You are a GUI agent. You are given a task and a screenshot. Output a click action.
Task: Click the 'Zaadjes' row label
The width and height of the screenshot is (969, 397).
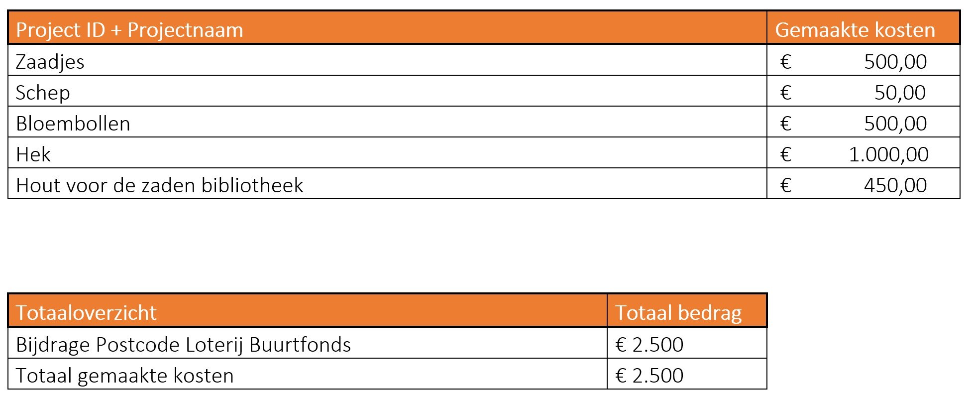tap(50, 62)
